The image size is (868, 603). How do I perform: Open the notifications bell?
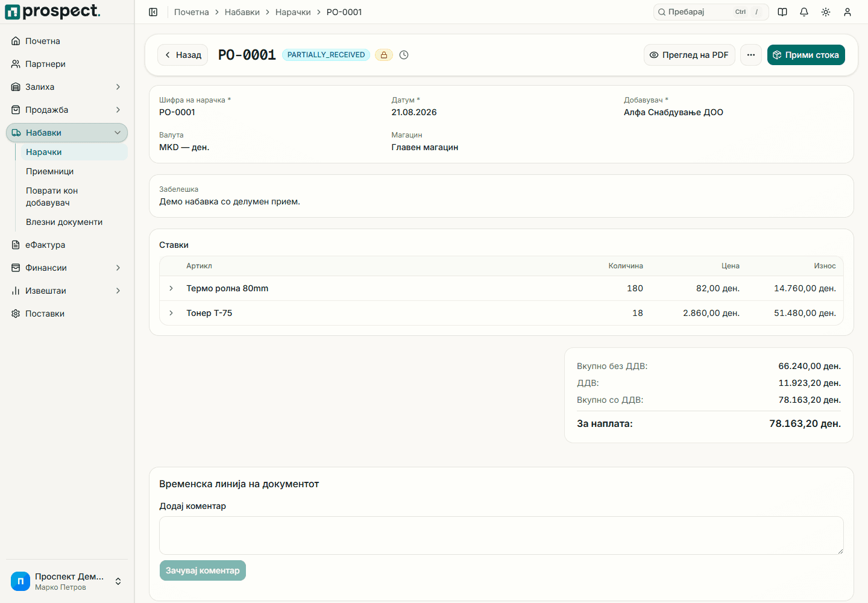[x=804, y=12]
